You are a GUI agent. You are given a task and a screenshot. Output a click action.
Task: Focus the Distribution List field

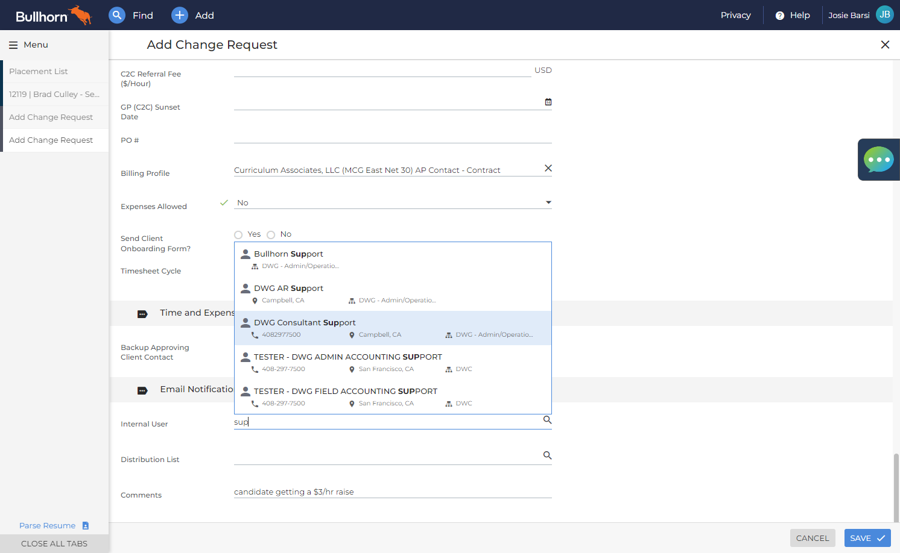(x=388, y=458)
